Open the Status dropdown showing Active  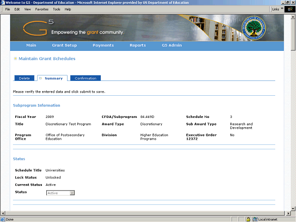coord(61,193)
